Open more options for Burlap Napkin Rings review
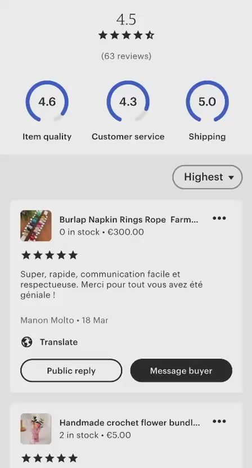The height and width of the screenshot is (468, 252). [x=219, y=218]
